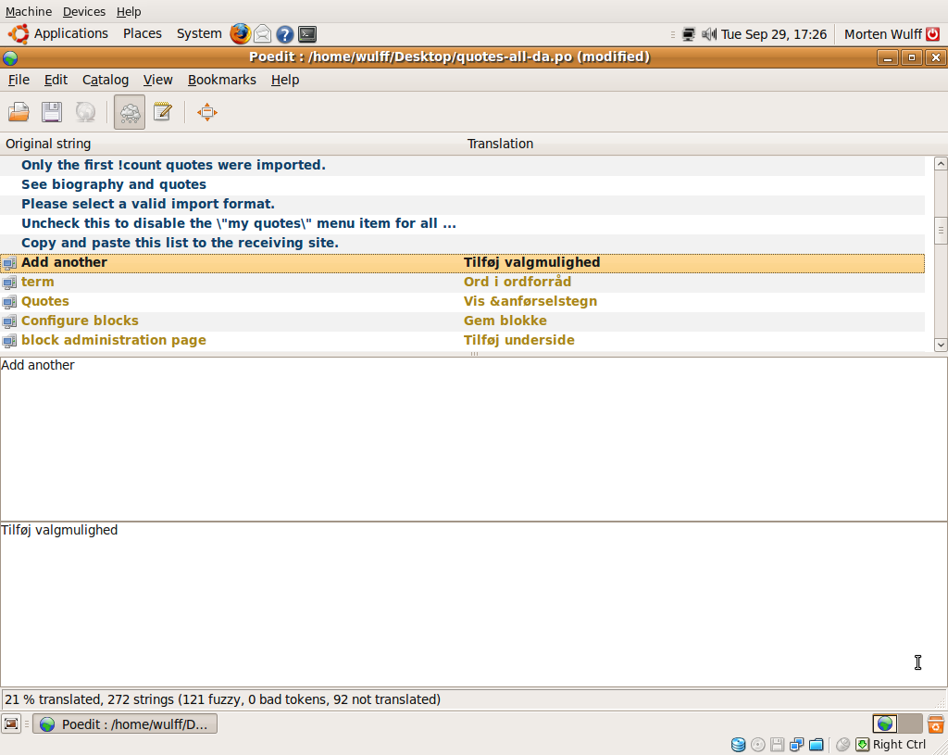Image resolution: width=948 pixels, height=755 pixels.
Task: Toggle the fuzzy translation cloud button
Action: (130, 112)
